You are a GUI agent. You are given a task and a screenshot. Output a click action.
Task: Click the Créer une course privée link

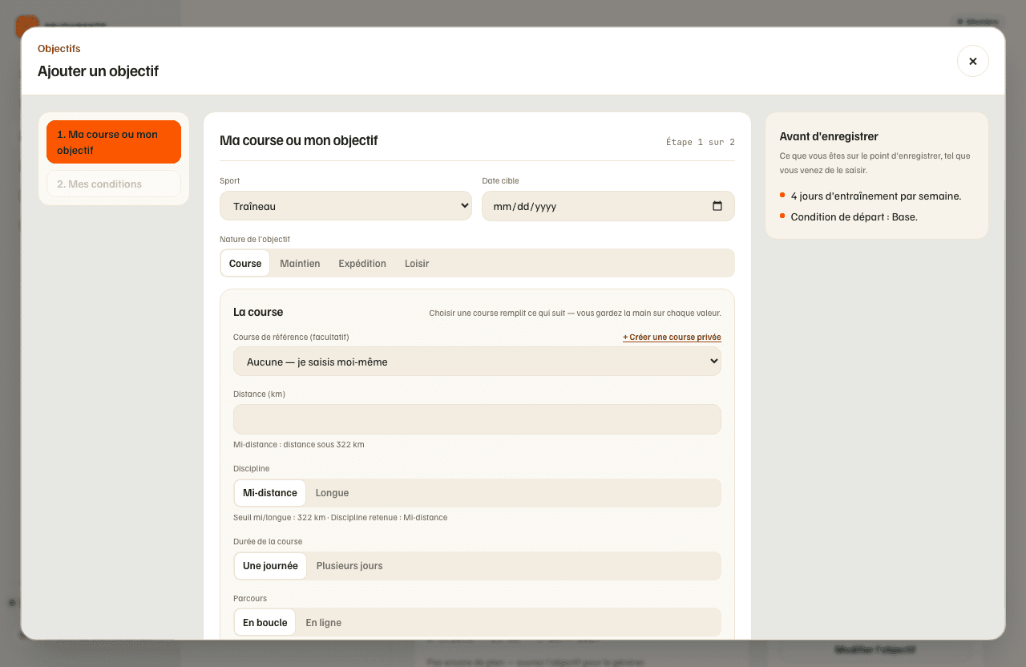(672, 338)
